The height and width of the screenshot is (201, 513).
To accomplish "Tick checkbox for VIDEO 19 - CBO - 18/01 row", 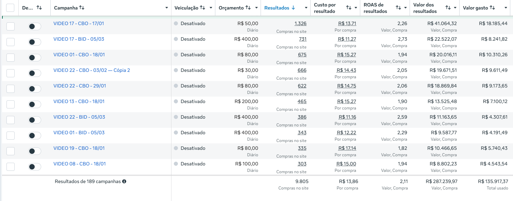I will point(11,151).
